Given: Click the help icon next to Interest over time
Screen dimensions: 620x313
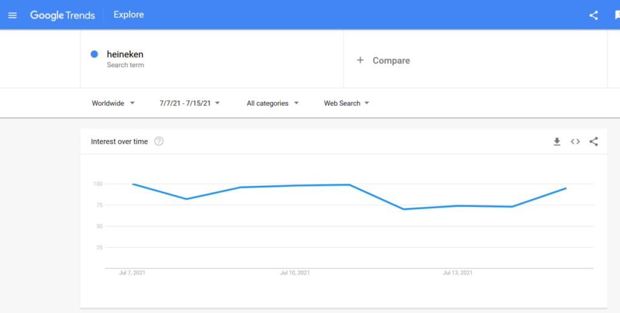Looking at the screenshot, I should tap(159, 142).
